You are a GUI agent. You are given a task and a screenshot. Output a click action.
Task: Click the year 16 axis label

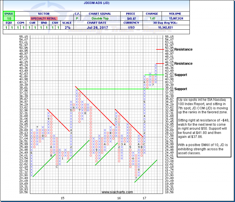tap(119, 197)
